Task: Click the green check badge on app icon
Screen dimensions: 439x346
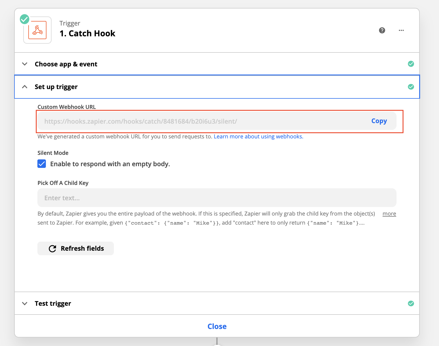Action: (25, 19)
